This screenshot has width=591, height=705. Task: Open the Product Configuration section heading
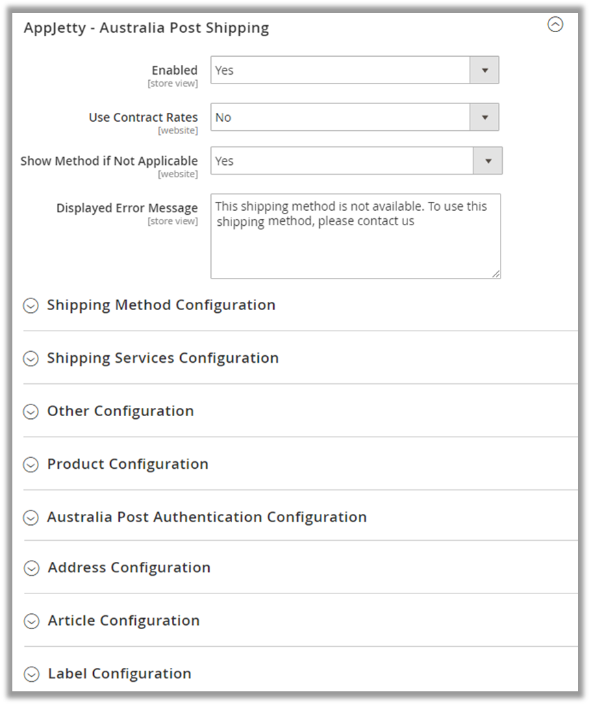click(127, 464)
